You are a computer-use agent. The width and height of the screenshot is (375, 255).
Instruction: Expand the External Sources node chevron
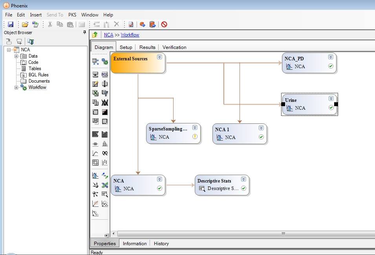click(159, 57)
